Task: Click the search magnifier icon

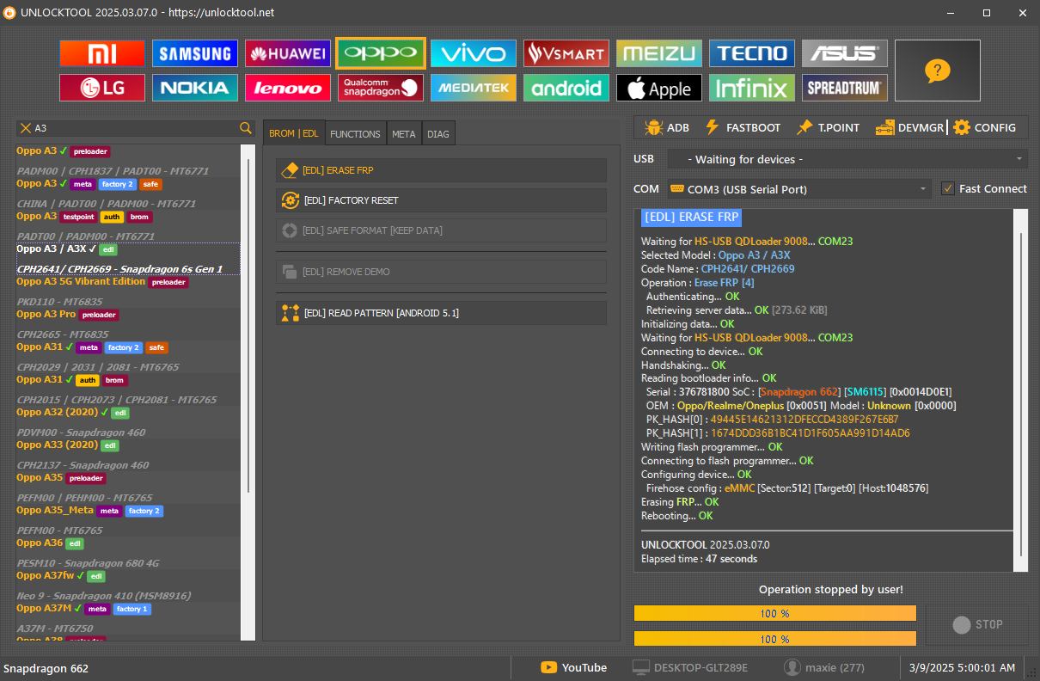Action: (246, 128)
